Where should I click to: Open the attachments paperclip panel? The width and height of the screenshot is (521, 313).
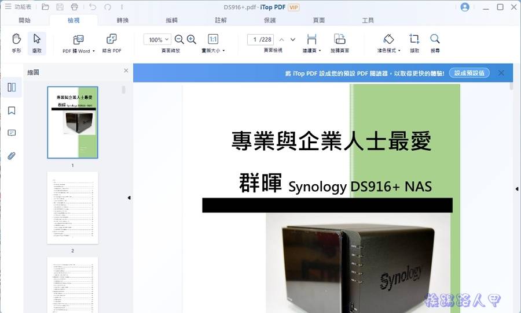tap(12, 156)
